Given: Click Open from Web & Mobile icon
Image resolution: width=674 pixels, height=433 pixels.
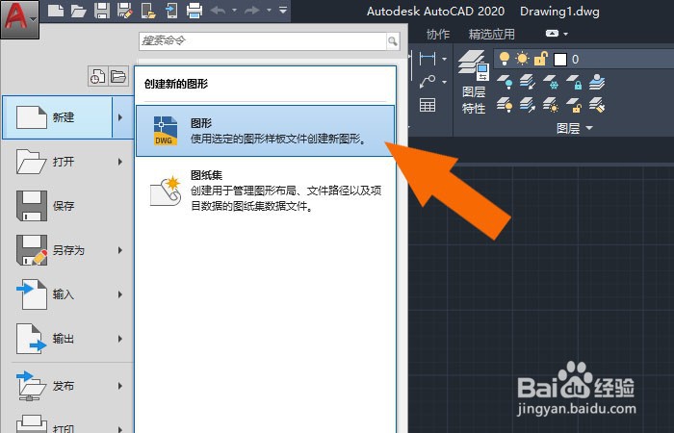Looking at the screenshot, I should coord(148,11).
